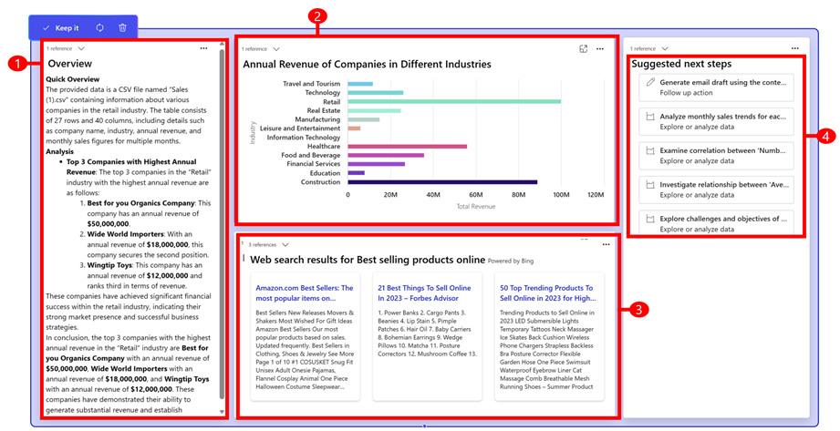840x431 pixels.
Task: Click the Manufacturing axis label
Action: pyautogui.click(x=317, y=119)
